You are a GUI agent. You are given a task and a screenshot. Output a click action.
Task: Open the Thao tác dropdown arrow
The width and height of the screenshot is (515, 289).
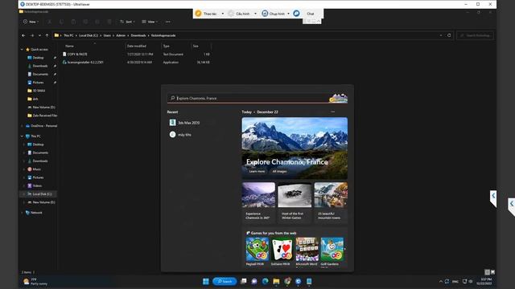(223, 14)
